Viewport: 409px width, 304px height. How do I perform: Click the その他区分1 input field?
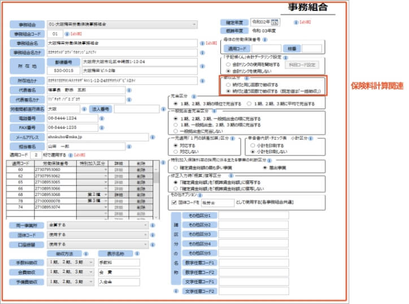[254, 215]
